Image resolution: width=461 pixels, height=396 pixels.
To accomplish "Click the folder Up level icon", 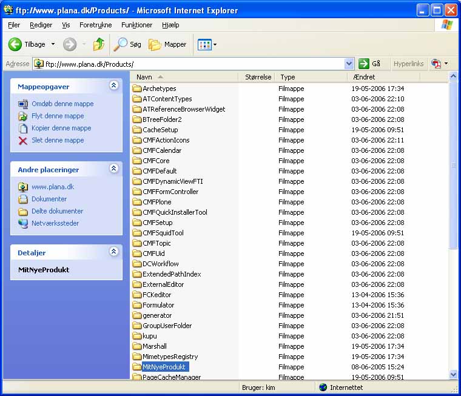I will pyautogui.click(x=99, y=44).
